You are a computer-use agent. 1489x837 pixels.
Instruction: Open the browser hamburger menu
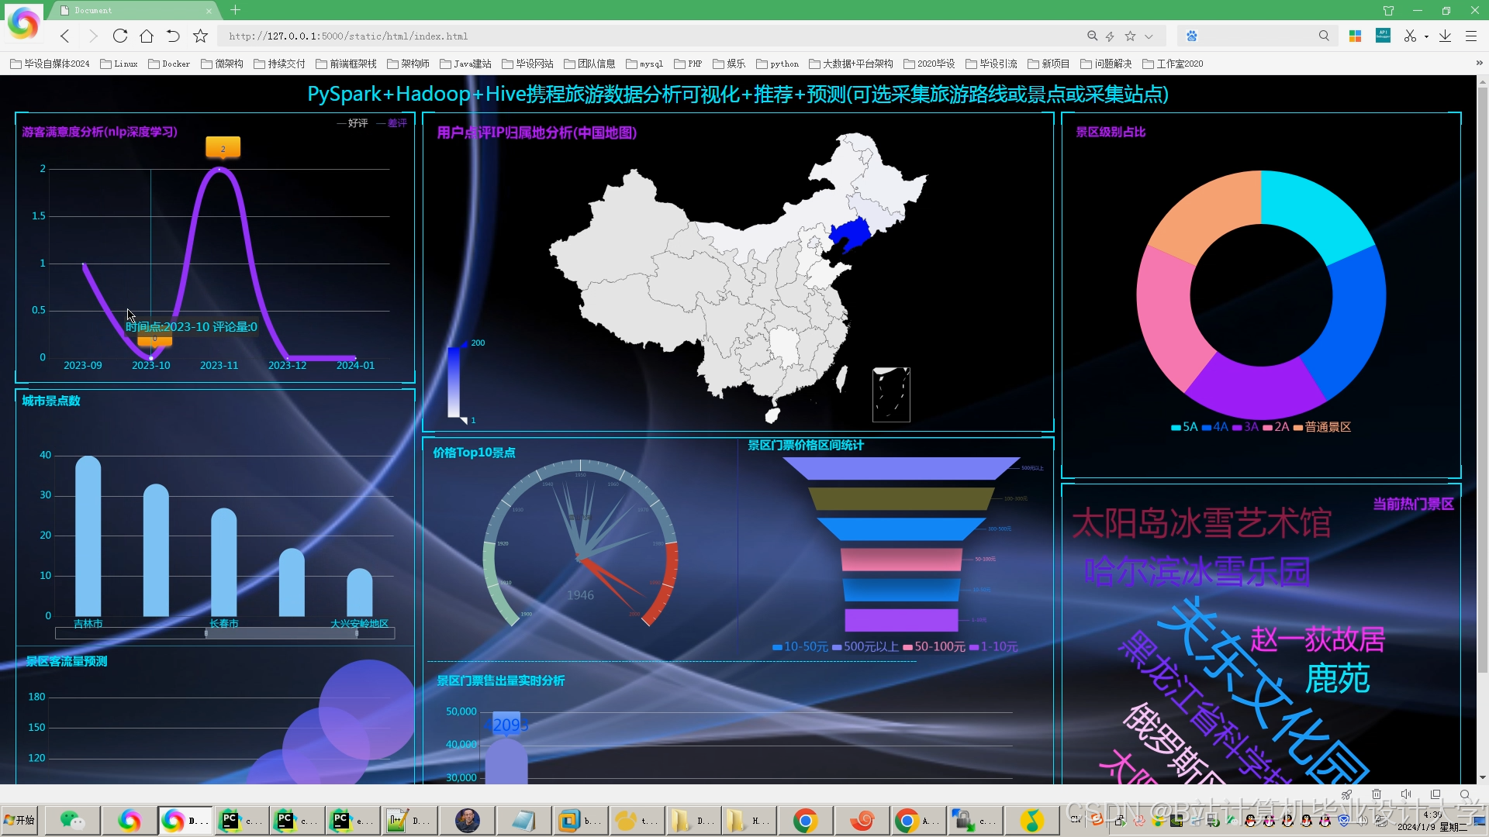1470,36
